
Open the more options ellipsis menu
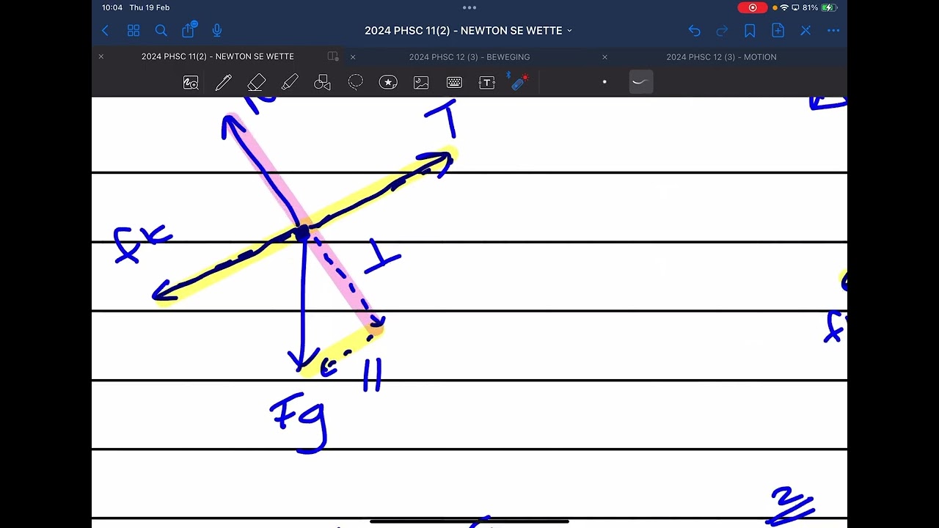(x=833, y=31)
